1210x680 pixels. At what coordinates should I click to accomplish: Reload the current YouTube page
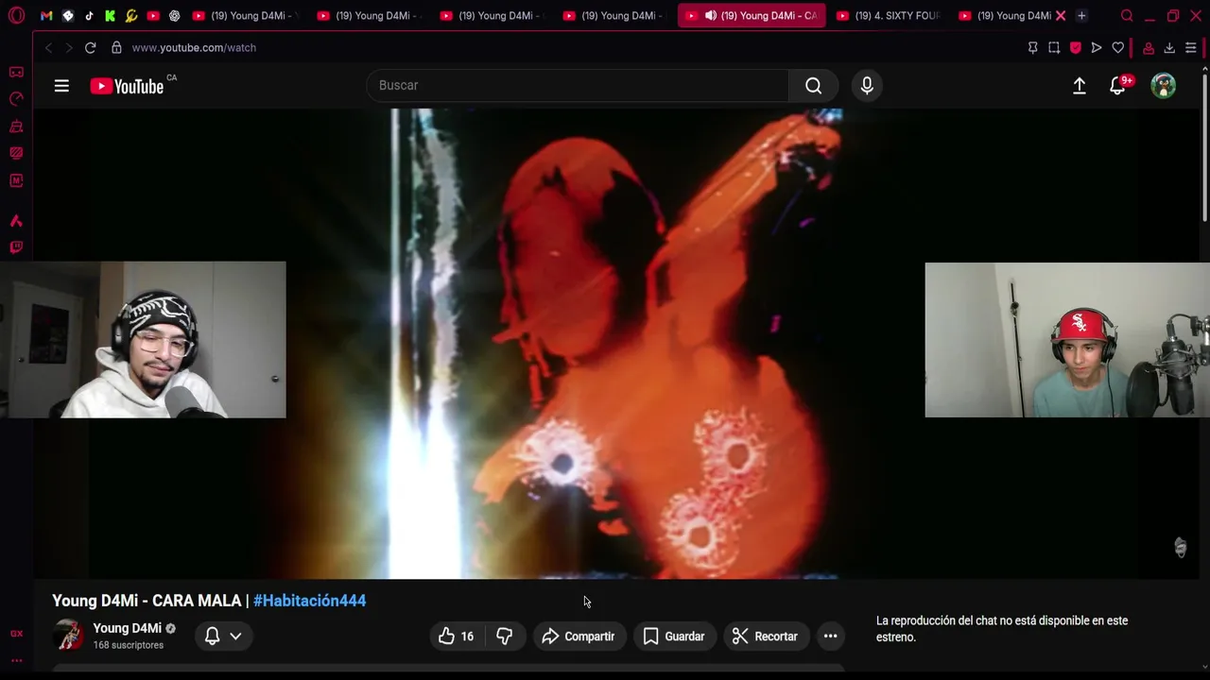90,47
